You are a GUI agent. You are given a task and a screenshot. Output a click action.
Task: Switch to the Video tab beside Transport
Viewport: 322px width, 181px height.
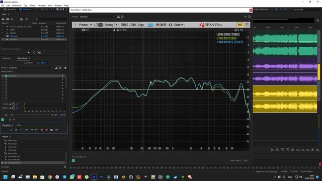coord(19,125)
